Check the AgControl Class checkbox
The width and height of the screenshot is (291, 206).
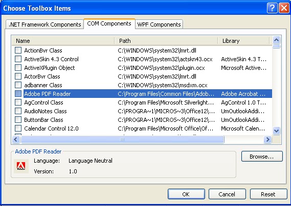pos(18,102)
